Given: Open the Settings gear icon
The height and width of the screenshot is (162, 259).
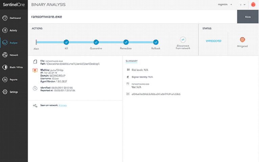Looking at the screenshot, I should 5,92.
